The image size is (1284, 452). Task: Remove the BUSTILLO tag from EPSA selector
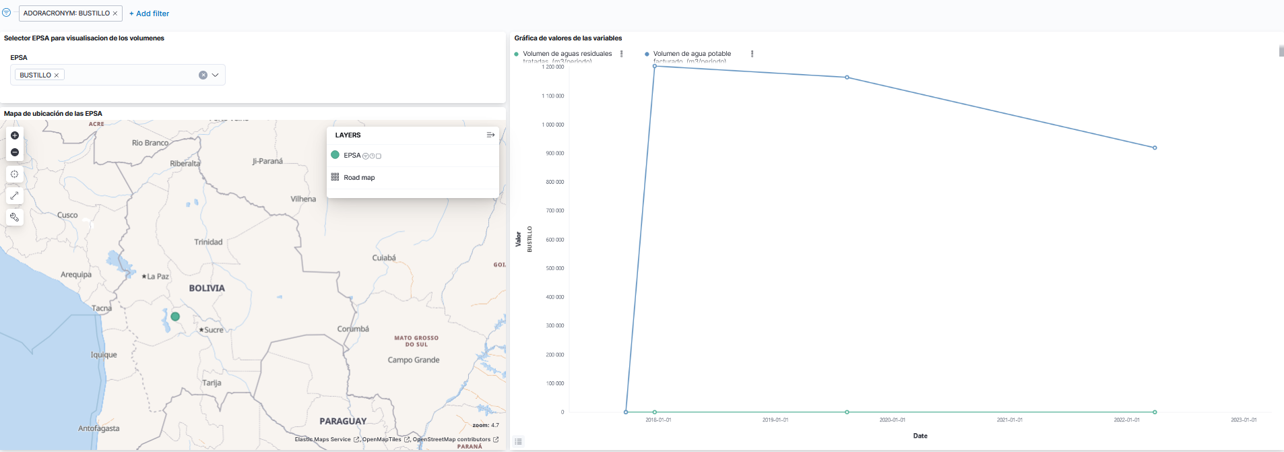pos(57,75)
